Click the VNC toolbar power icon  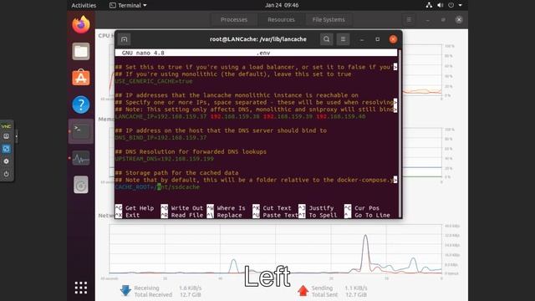(6, 174)
